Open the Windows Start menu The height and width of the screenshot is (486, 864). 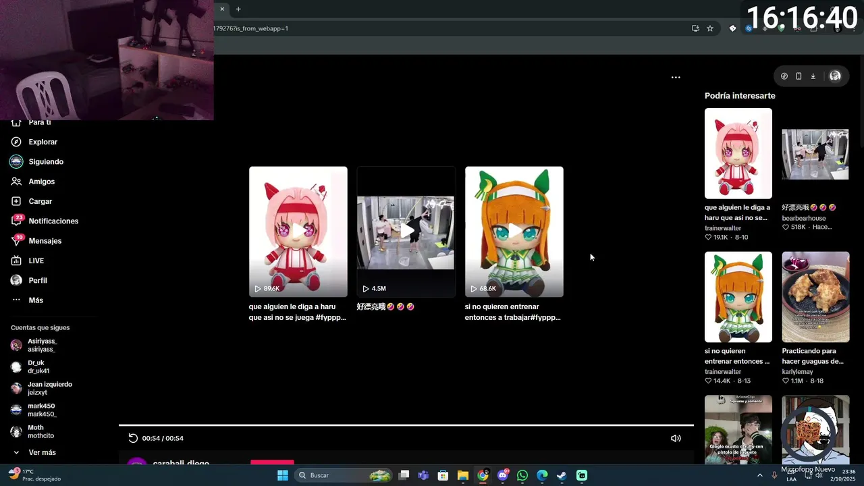click(282, 475)
